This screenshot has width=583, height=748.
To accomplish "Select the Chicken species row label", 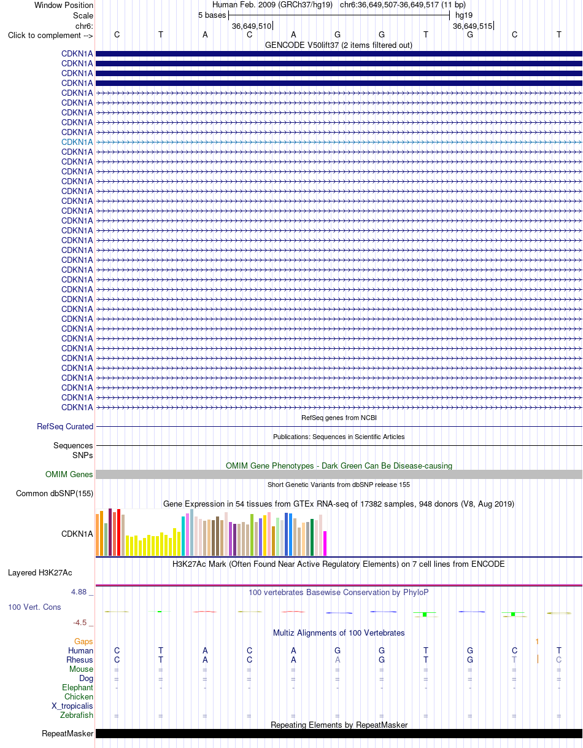I will (x=79, y=696).
